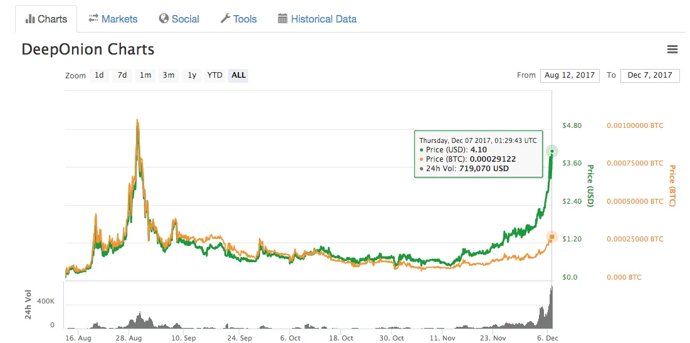The height and width of the screenshot is (343, 690).
Task: Set zoom range to 3m
Action: tap(168, 75)
